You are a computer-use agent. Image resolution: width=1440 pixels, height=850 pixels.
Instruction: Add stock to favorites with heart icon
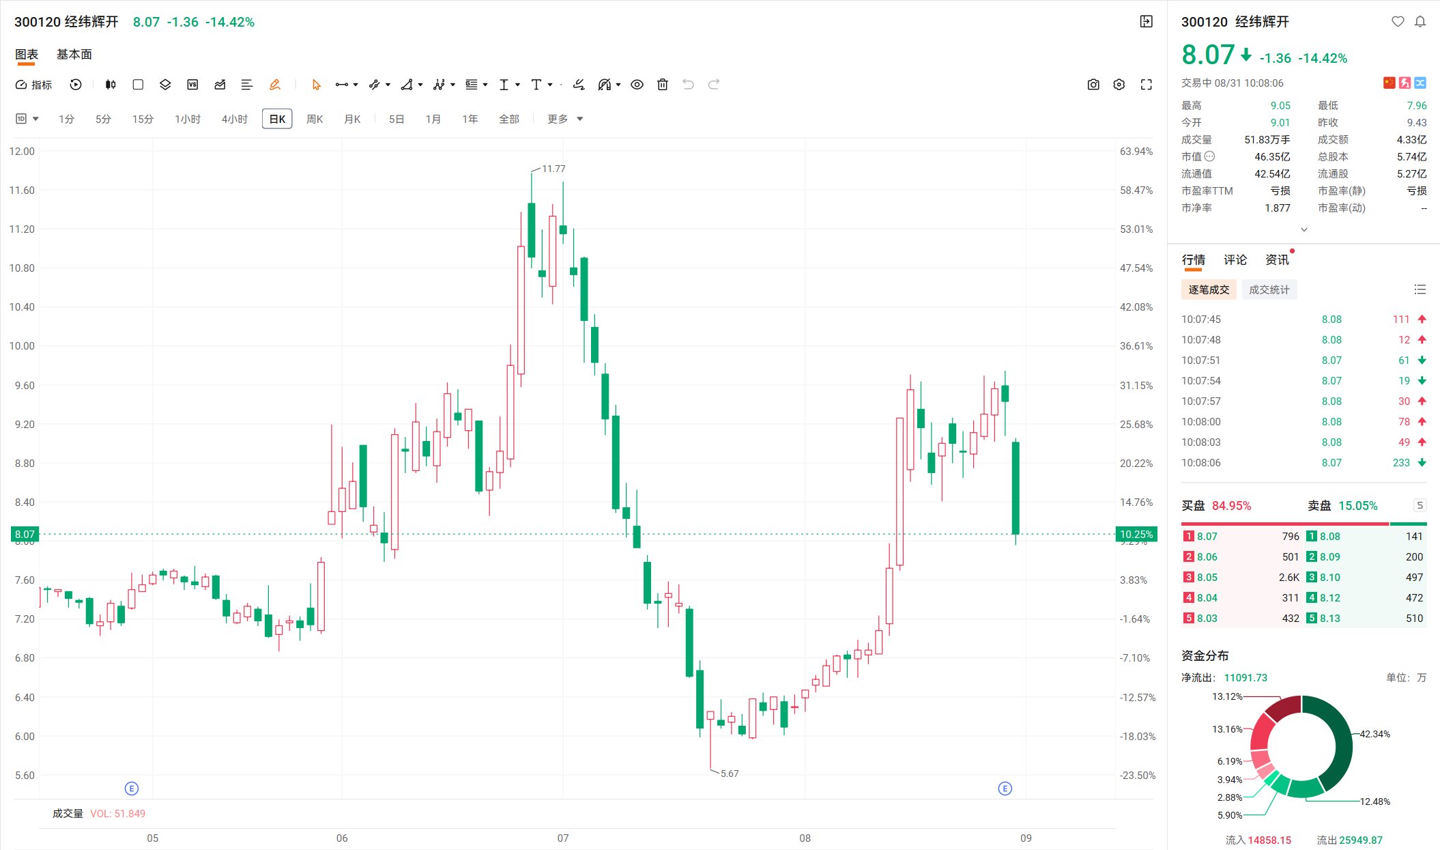click(1398, 22)
